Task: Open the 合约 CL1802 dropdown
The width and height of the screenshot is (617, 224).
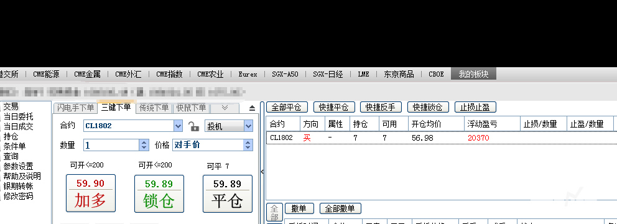Action: tap(179, 126)
